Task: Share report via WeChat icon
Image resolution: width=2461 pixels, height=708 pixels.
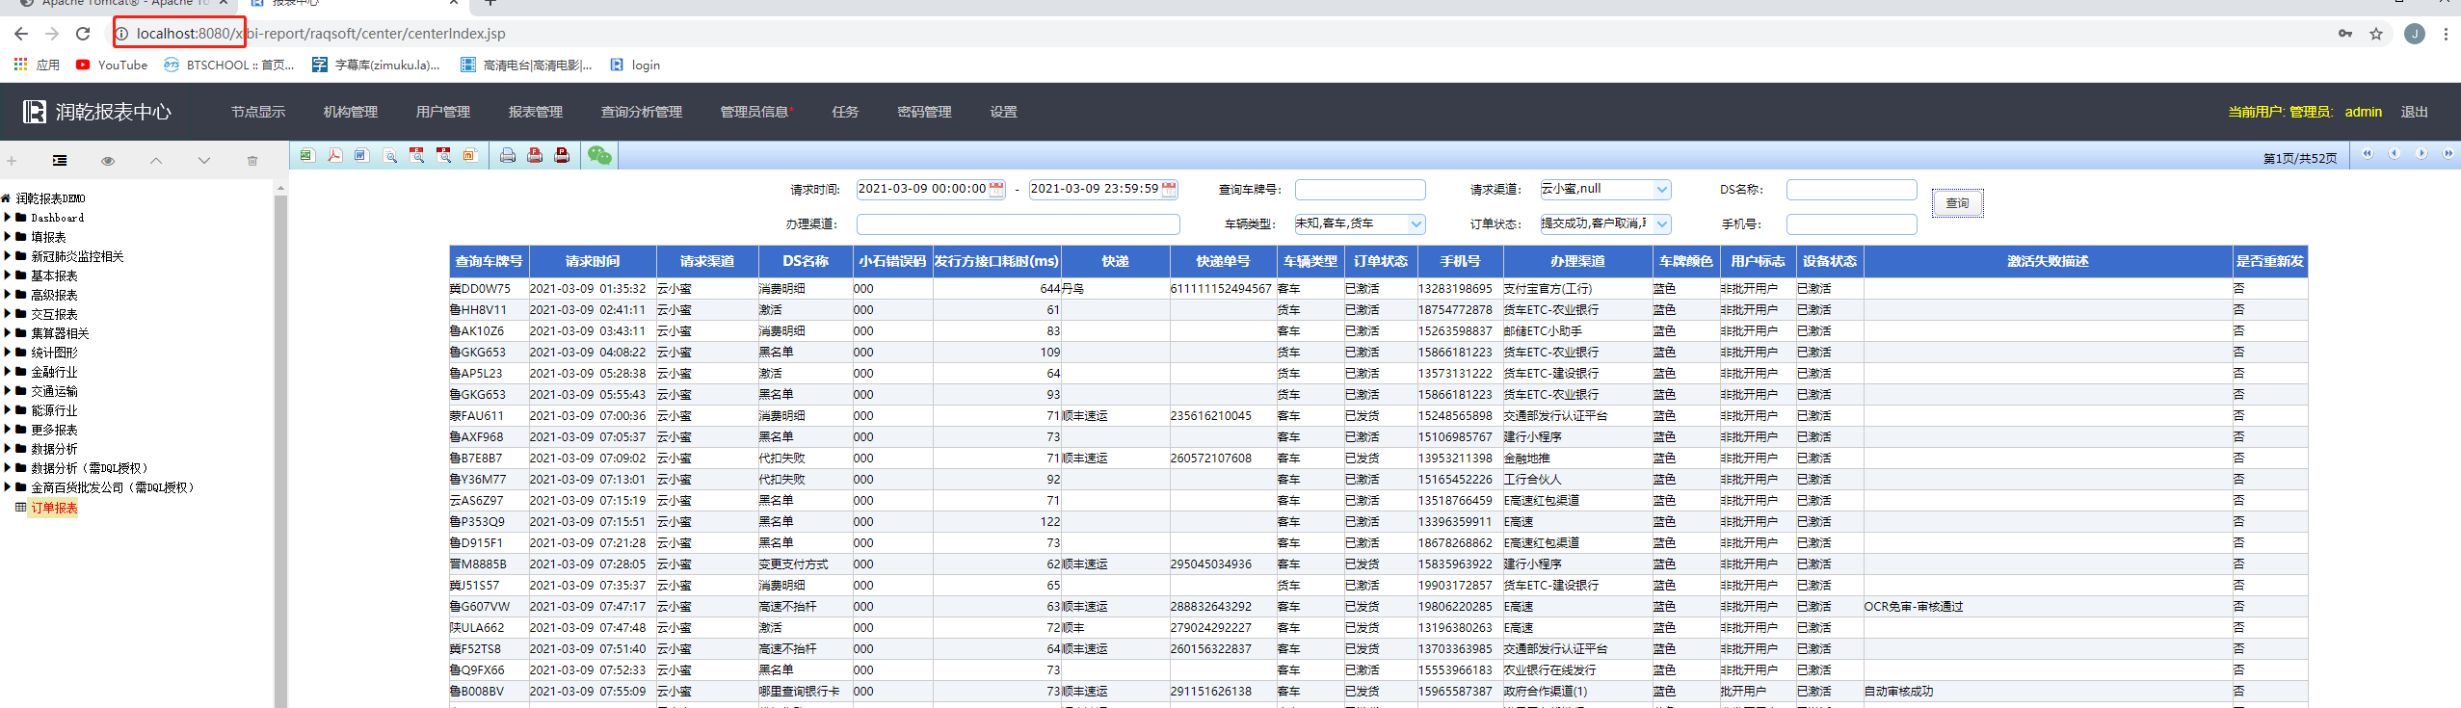Action: 599,155
